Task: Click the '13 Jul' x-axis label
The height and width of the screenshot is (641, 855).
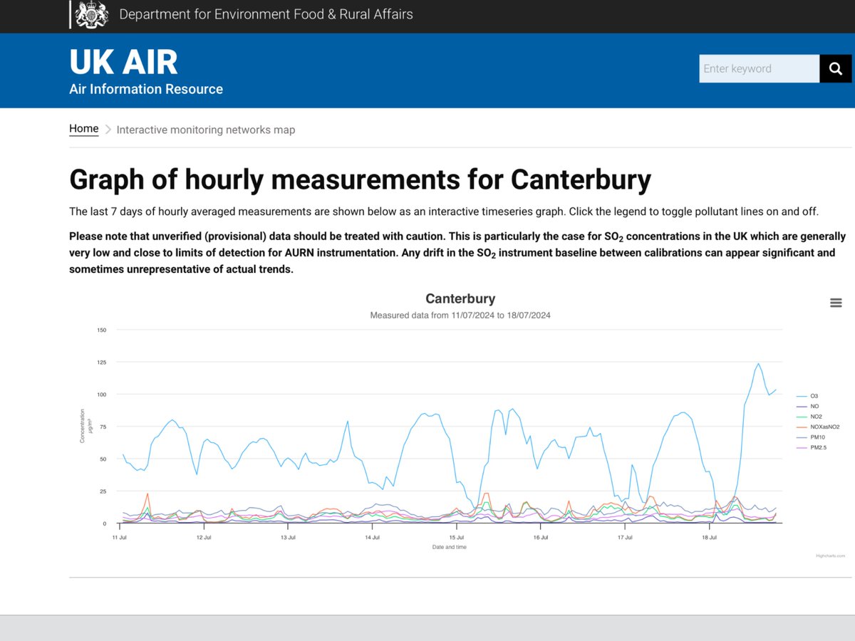Action: [x=288, y=537]
